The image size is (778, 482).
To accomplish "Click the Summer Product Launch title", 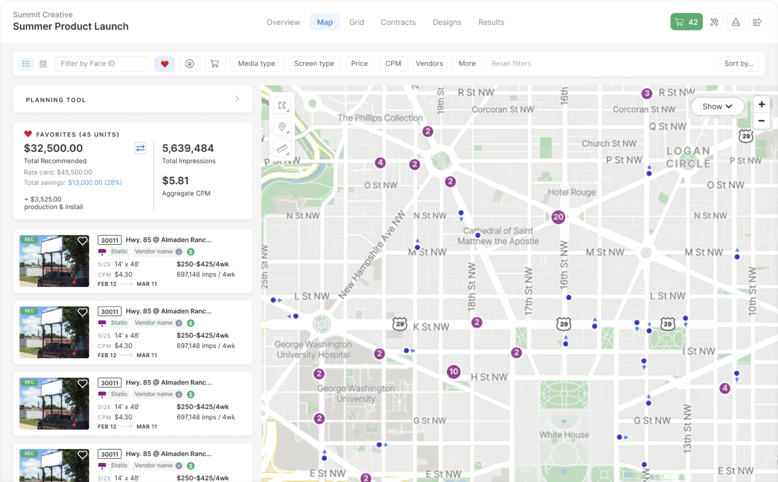I will pyautogui.click(x=71, y=26).
